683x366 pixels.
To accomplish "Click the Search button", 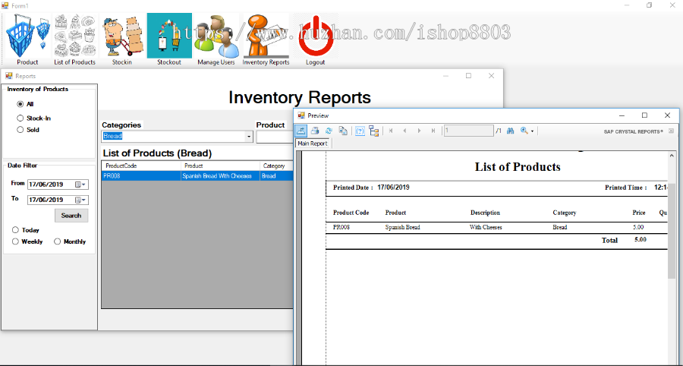I will 71,215.
